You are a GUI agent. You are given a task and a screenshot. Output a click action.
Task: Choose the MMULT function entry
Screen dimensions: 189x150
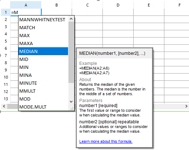point(43,91)
